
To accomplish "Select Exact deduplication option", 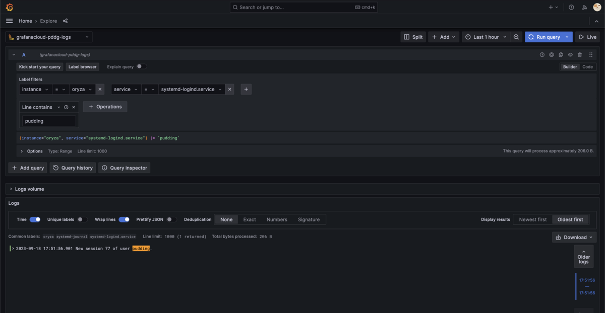I will pyautogui.click(x=250, y=219).
